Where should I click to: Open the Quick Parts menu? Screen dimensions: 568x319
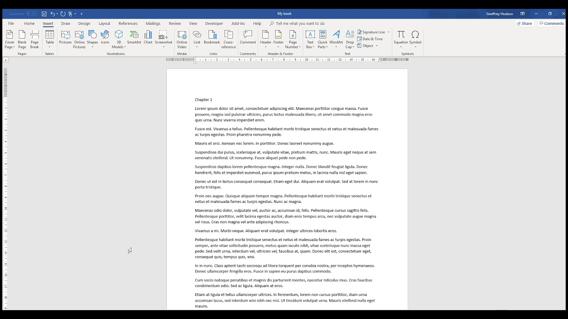[x=323, y=39]
